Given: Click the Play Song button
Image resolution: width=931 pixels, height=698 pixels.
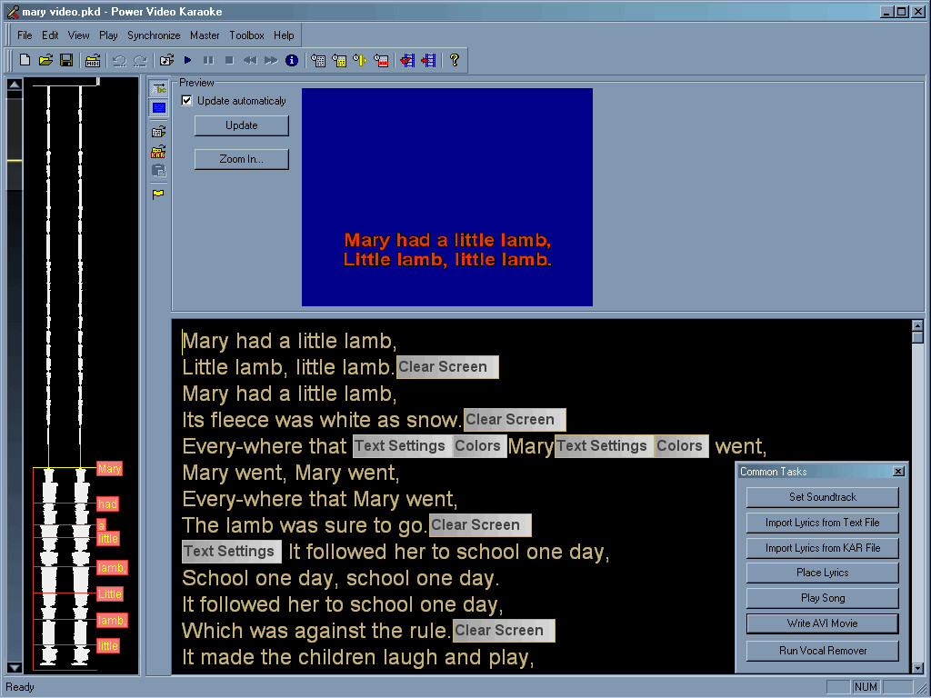Looking at the screenshot, I should coord(822,598).
